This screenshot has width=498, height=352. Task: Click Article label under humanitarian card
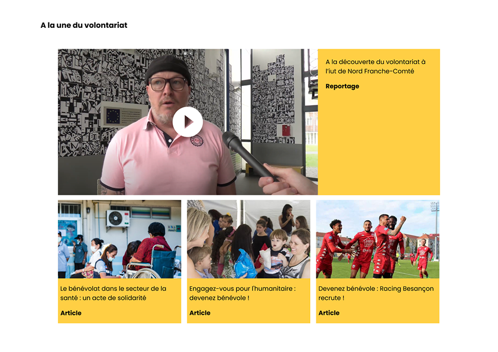tap(200, 313)
